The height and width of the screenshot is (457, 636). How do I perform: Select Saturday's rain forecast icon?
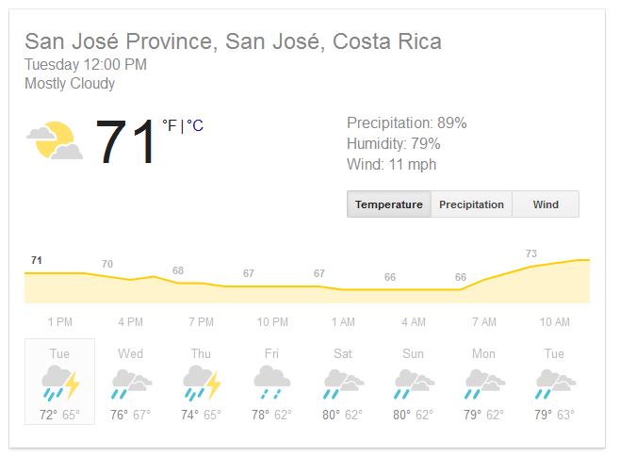(x=342, y=384)
